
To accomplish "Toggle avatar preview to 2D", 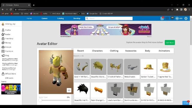I will 69,90.
